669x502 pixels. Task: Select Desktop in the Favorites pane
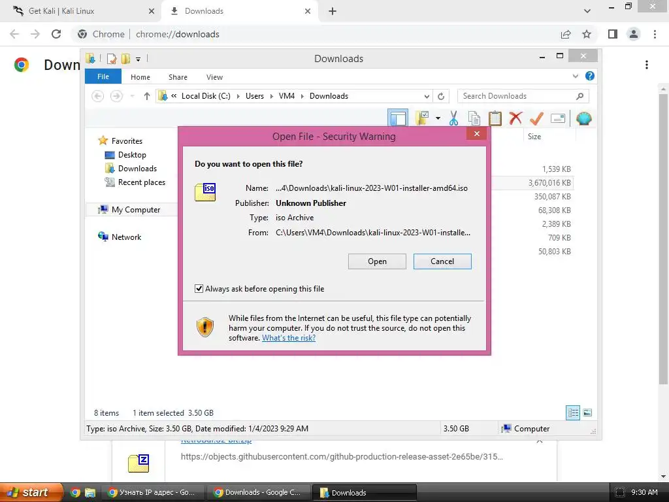(x=132, y=154)
